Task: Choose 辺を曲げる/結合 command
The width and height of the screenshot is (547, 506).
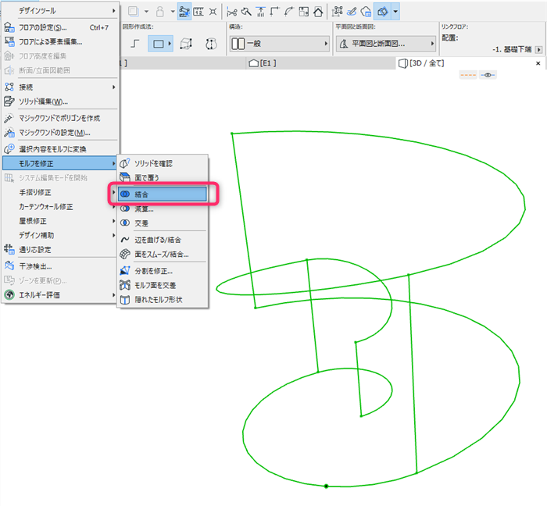Action: (x=163, y=240)
